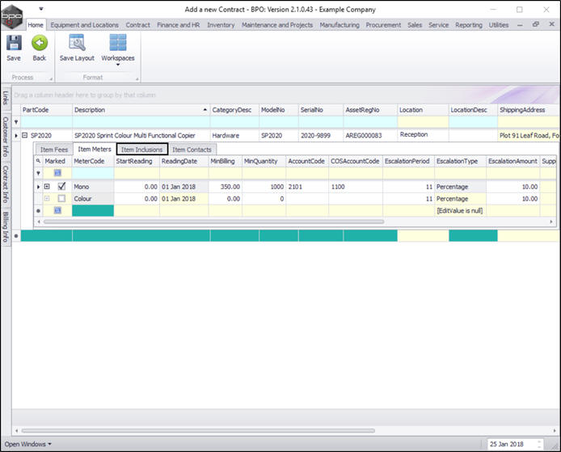561x452 pixels.
Task: Open the Service ribbon tab
Action: [x=439, y=25]
